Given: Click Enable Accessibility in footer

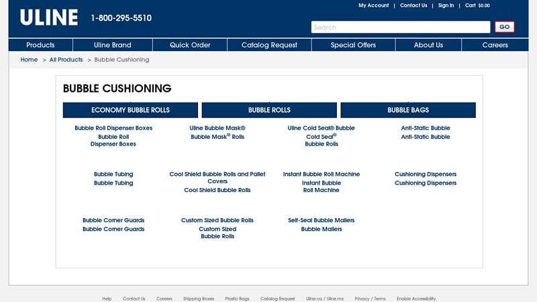Looking at the screenshot, I should [416, 299].
